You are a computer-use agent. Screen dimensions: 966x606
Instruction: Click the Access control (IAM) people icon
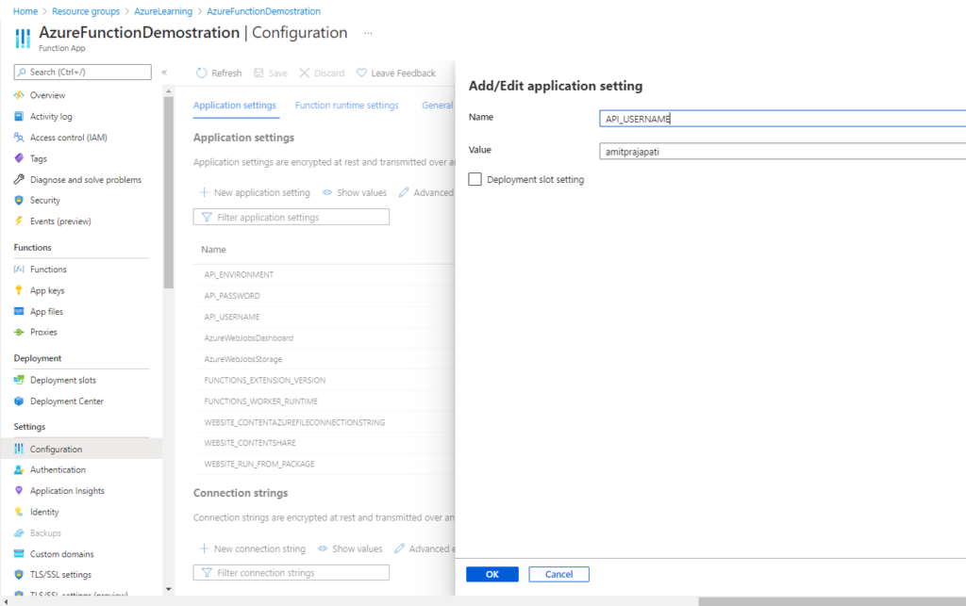tap(19, 138)
